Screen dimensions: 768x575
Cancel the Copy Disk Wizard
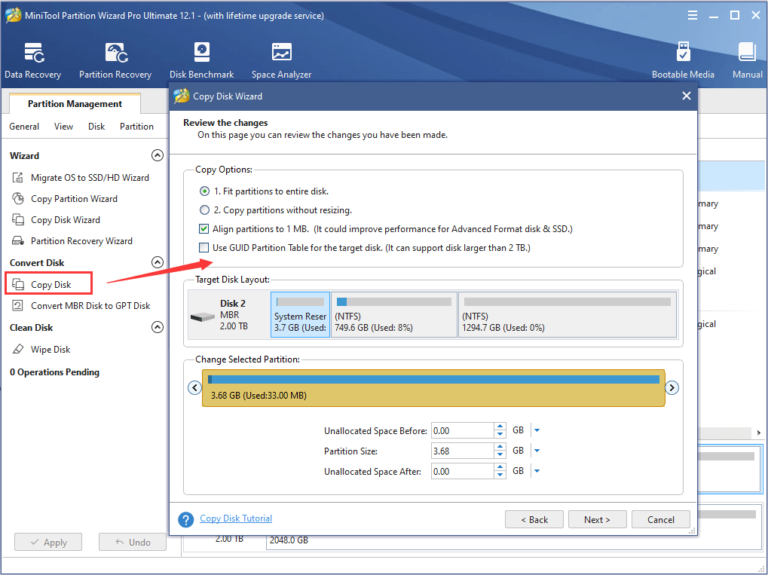click(661, 520)
